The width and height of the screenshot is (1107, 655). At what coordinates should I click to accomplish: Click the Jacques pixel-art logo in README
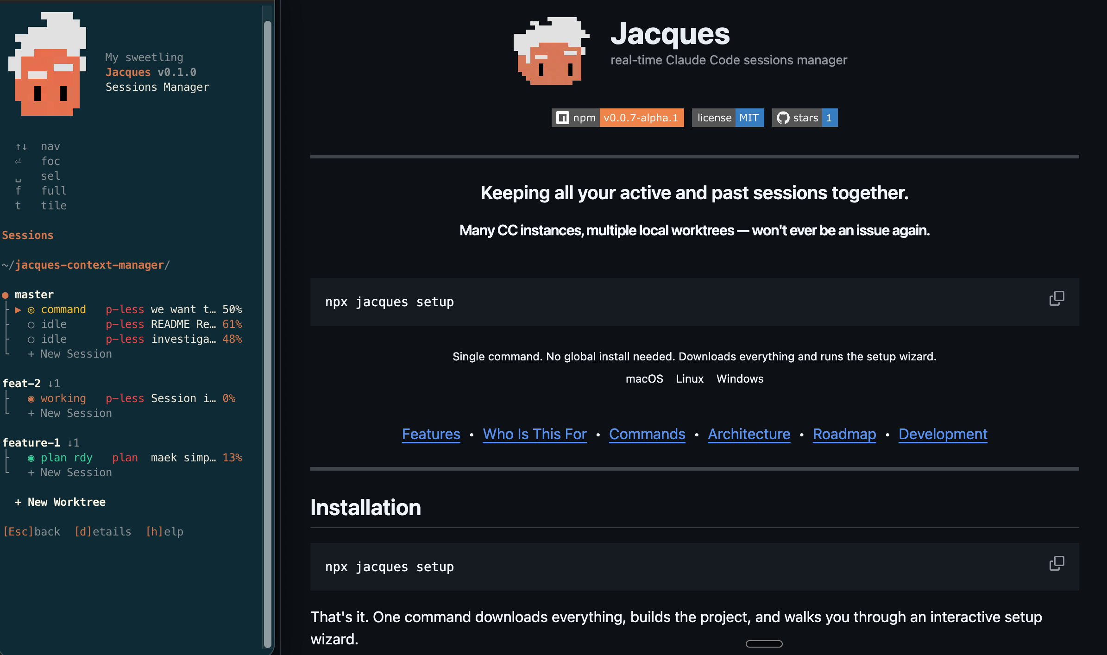(551, 51)
